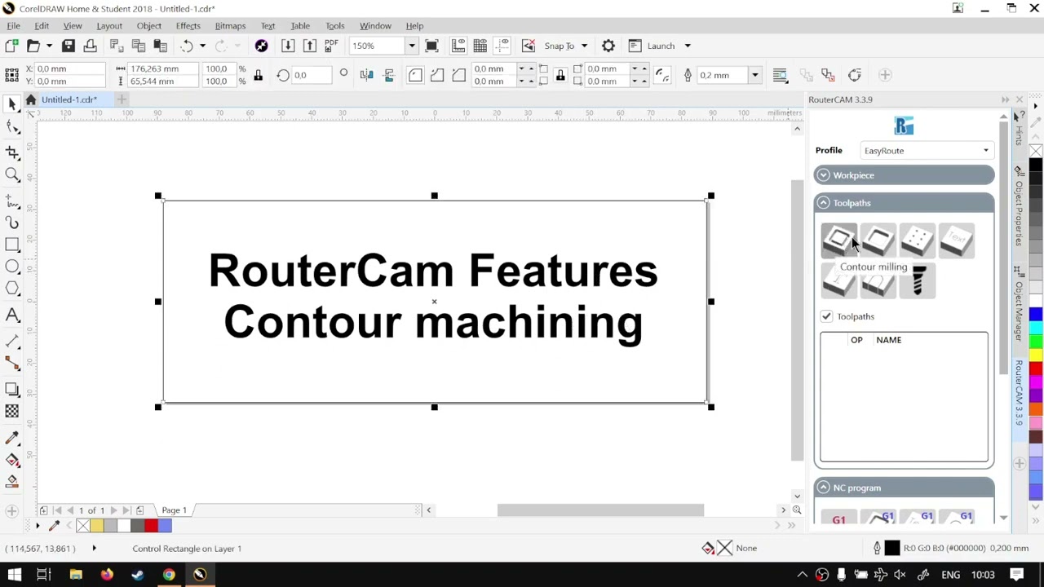Click the pocket milling toolpath icon
This screenshot has width=1044, height=587.
pos(878,241)
